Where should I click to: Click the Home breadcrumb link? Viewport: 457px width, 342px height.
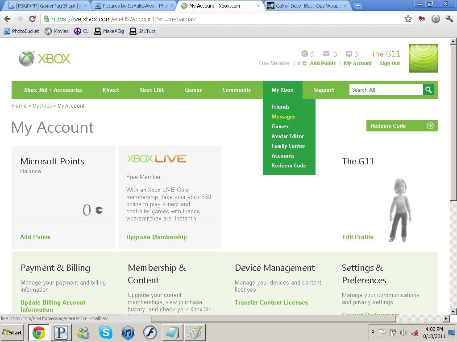coord(19,106)
